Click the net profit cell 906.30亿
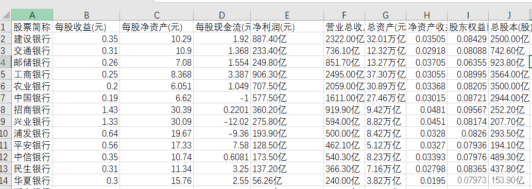The image size is (532, 189). click(x=287, y=74)
